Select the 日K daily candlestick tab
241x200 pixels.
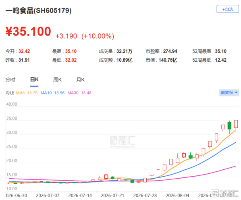point(34,79)
